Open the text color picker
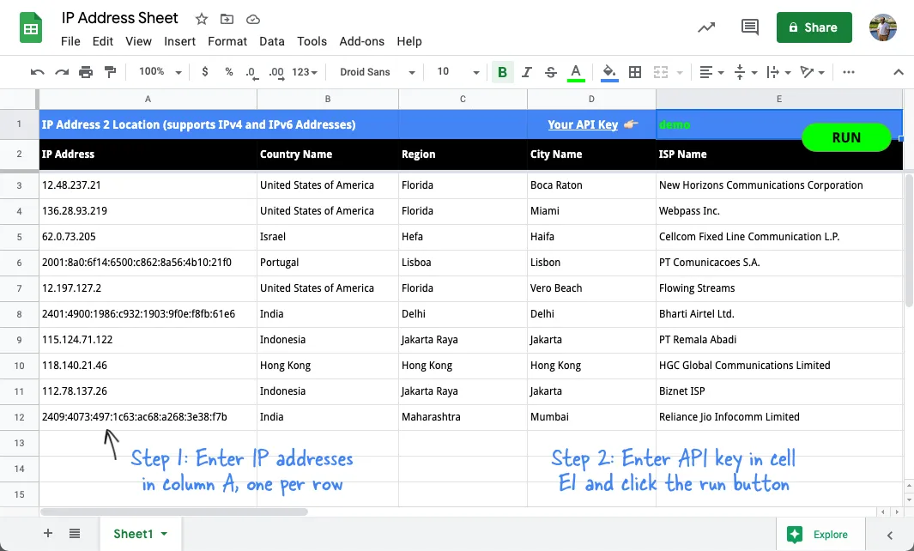 click(x=576, y=72)
